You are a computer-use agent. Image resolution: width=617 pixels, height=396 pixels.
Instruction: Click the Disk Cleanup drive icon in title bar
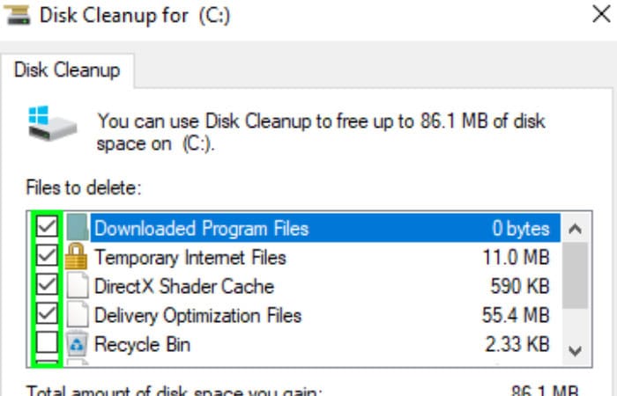(x=17, y=15)
